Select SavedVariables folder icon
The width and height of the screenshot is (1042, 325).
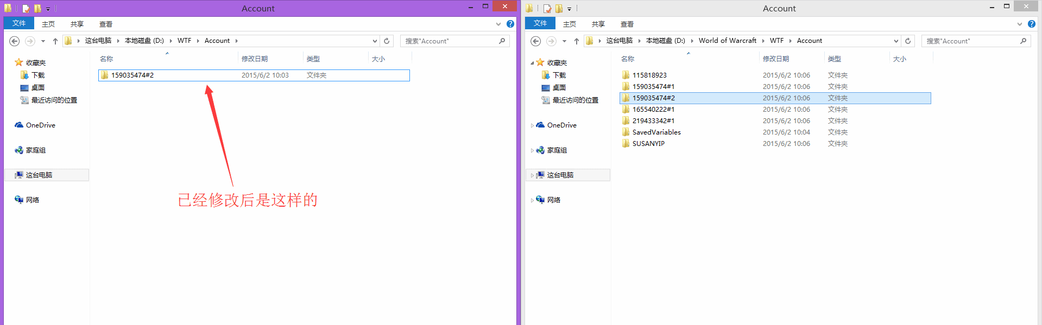(626, 132)
